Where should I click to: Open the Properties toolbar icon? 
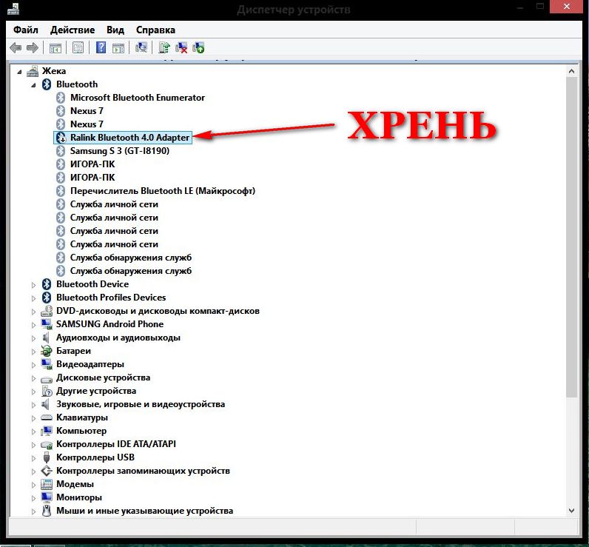pos(78,47)
